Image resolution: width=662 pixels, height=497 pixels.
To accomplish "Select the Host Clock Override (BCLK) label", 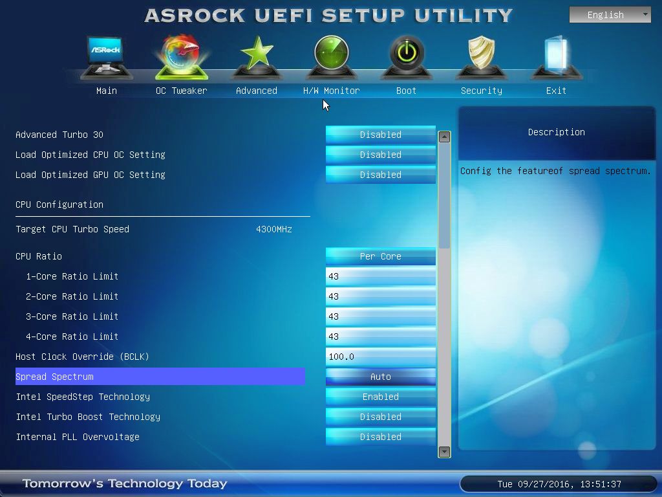I will [82, 357].
